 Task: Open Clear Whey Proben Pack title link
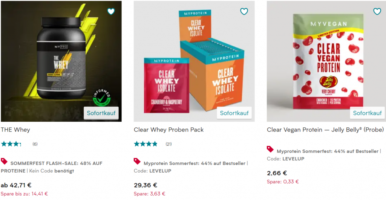168,130
